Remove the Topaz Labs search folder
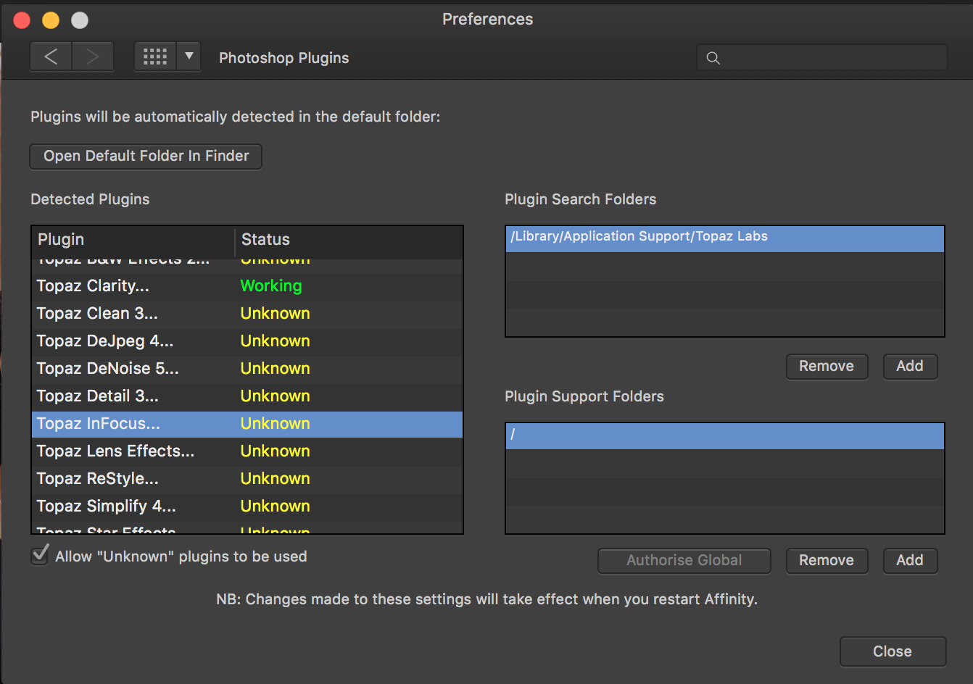The width and height of the screenshot is (973, 684). [x=827, y=366]
